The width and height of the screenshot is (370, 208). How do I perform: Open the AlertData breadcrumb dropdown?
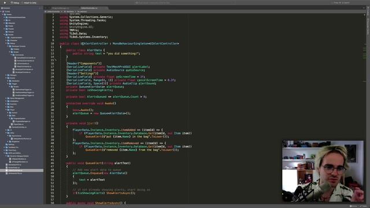(x=70, y=12)
